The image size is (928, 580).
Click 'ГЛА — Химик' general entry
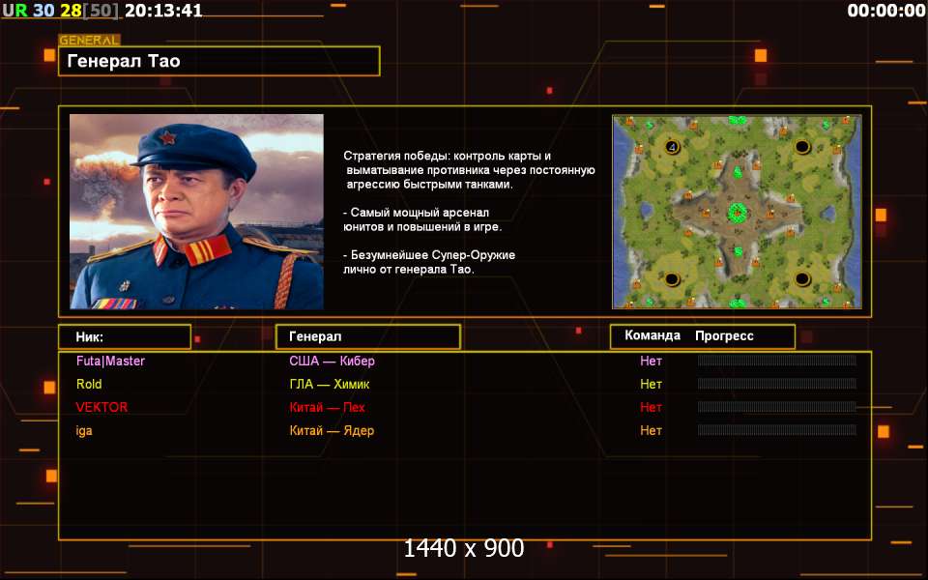point(330,384)
